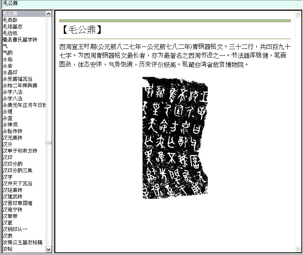Viewport: 303px width, 255px height.
Task: Select 汉单于和亲方砖 in the list
Action: pos(20,151)
